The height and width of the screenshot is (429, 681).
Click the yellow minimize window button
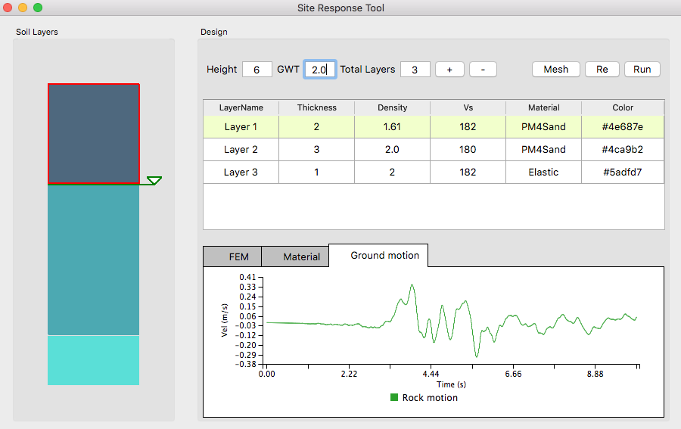[x=23, y=8]
